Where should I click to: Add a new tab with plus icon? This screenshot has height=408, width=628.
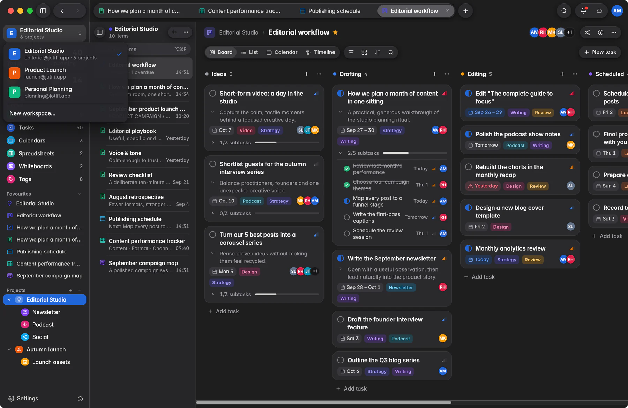465,11
